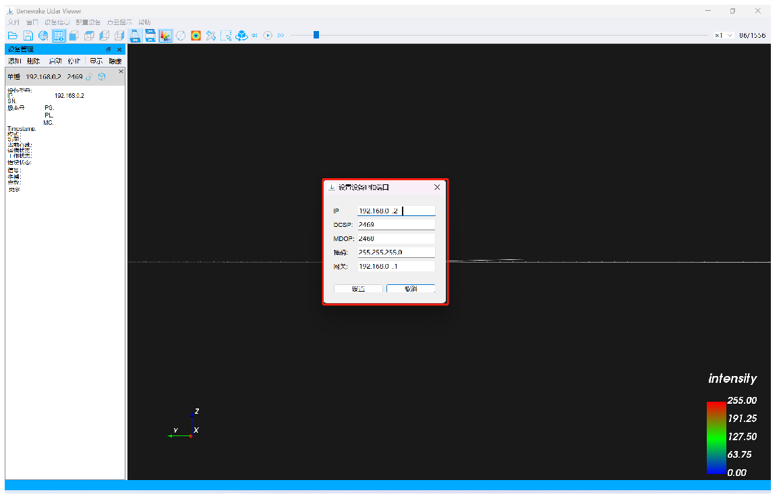Click the DCSP port field
The height and width of the screenshot is (503, 783).
[x=397, y=225]
